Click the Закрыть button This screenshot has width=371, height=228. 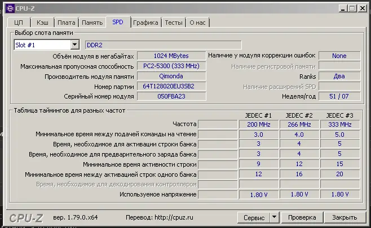[344, 217]
